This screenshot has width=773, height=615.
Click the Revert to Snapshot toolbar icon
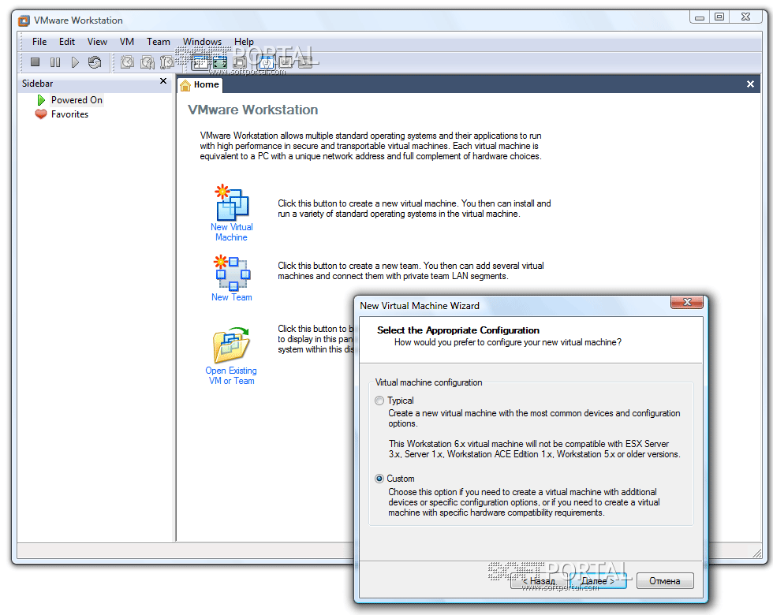click(147, 62)
